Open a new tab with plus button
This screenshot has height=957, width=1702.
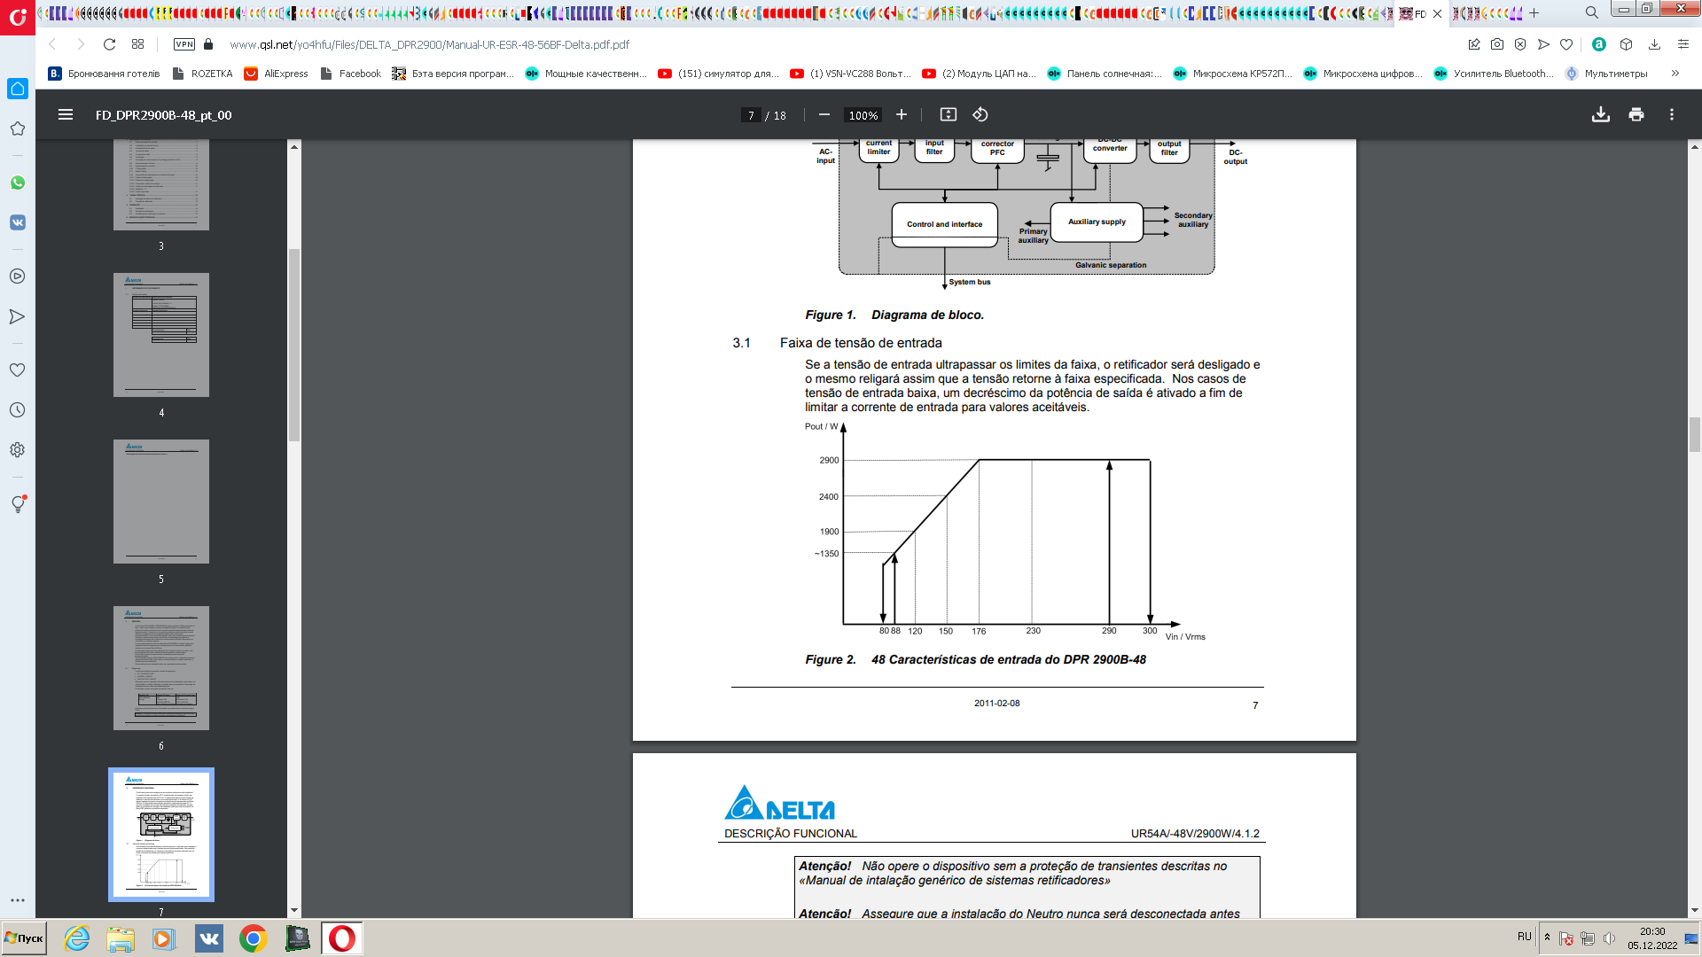(x=1534, y=13)
